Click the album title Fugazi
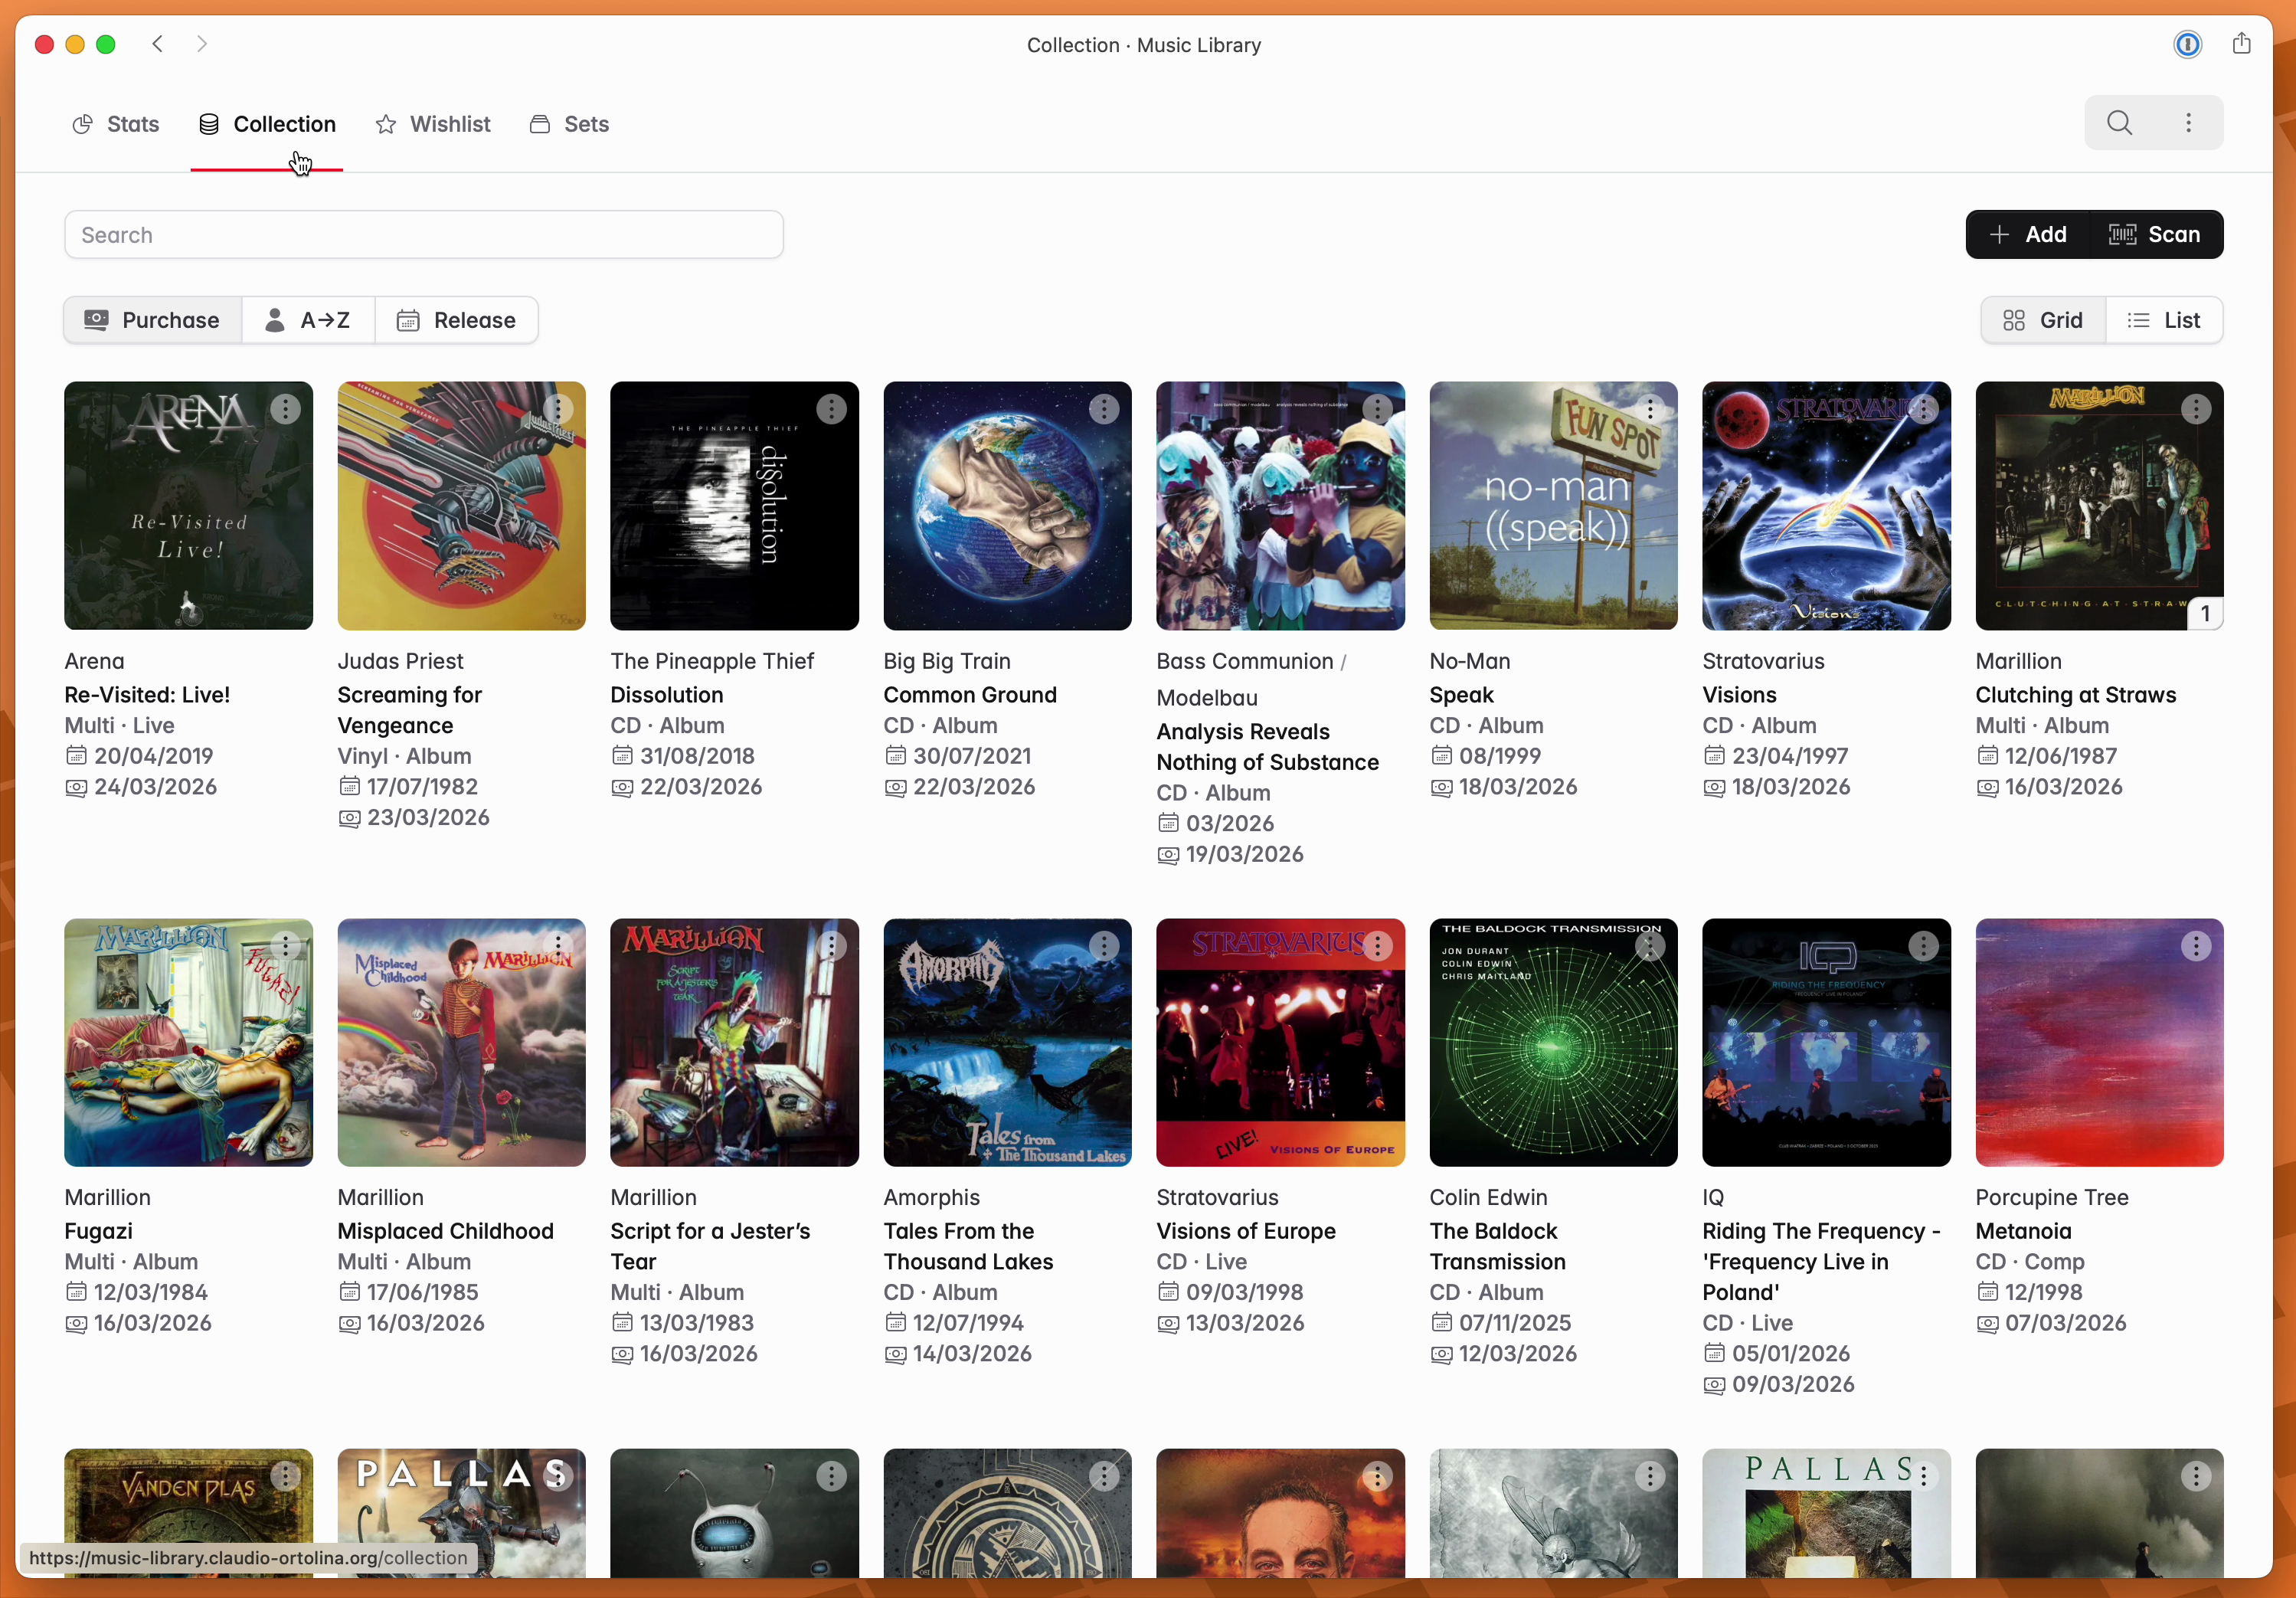 [98, 1231]
